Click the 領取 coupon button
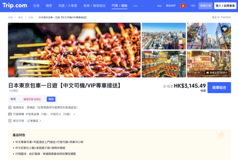Viewport: 238px width, 164px height. tap(51, 99)
